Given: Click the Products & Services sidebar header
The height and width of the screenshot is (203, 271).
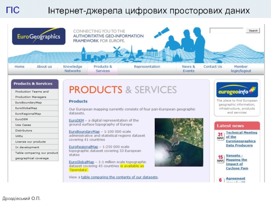Looking at the screenshot, I should point(35,84).
